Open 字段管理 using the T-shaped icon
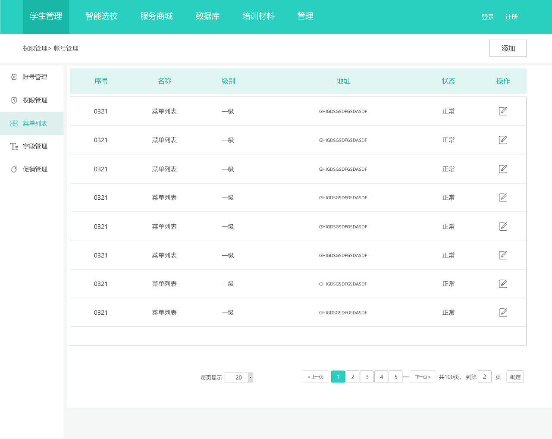The image size is (552, 439). (x=13, y=146)
